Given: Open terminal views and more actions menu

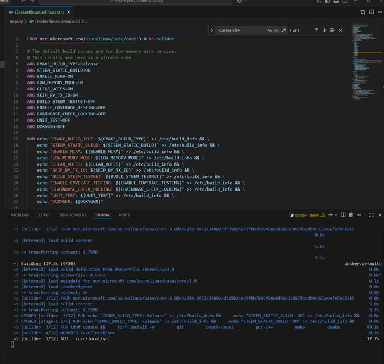Looking at the screenshot, I should point(359,215).
